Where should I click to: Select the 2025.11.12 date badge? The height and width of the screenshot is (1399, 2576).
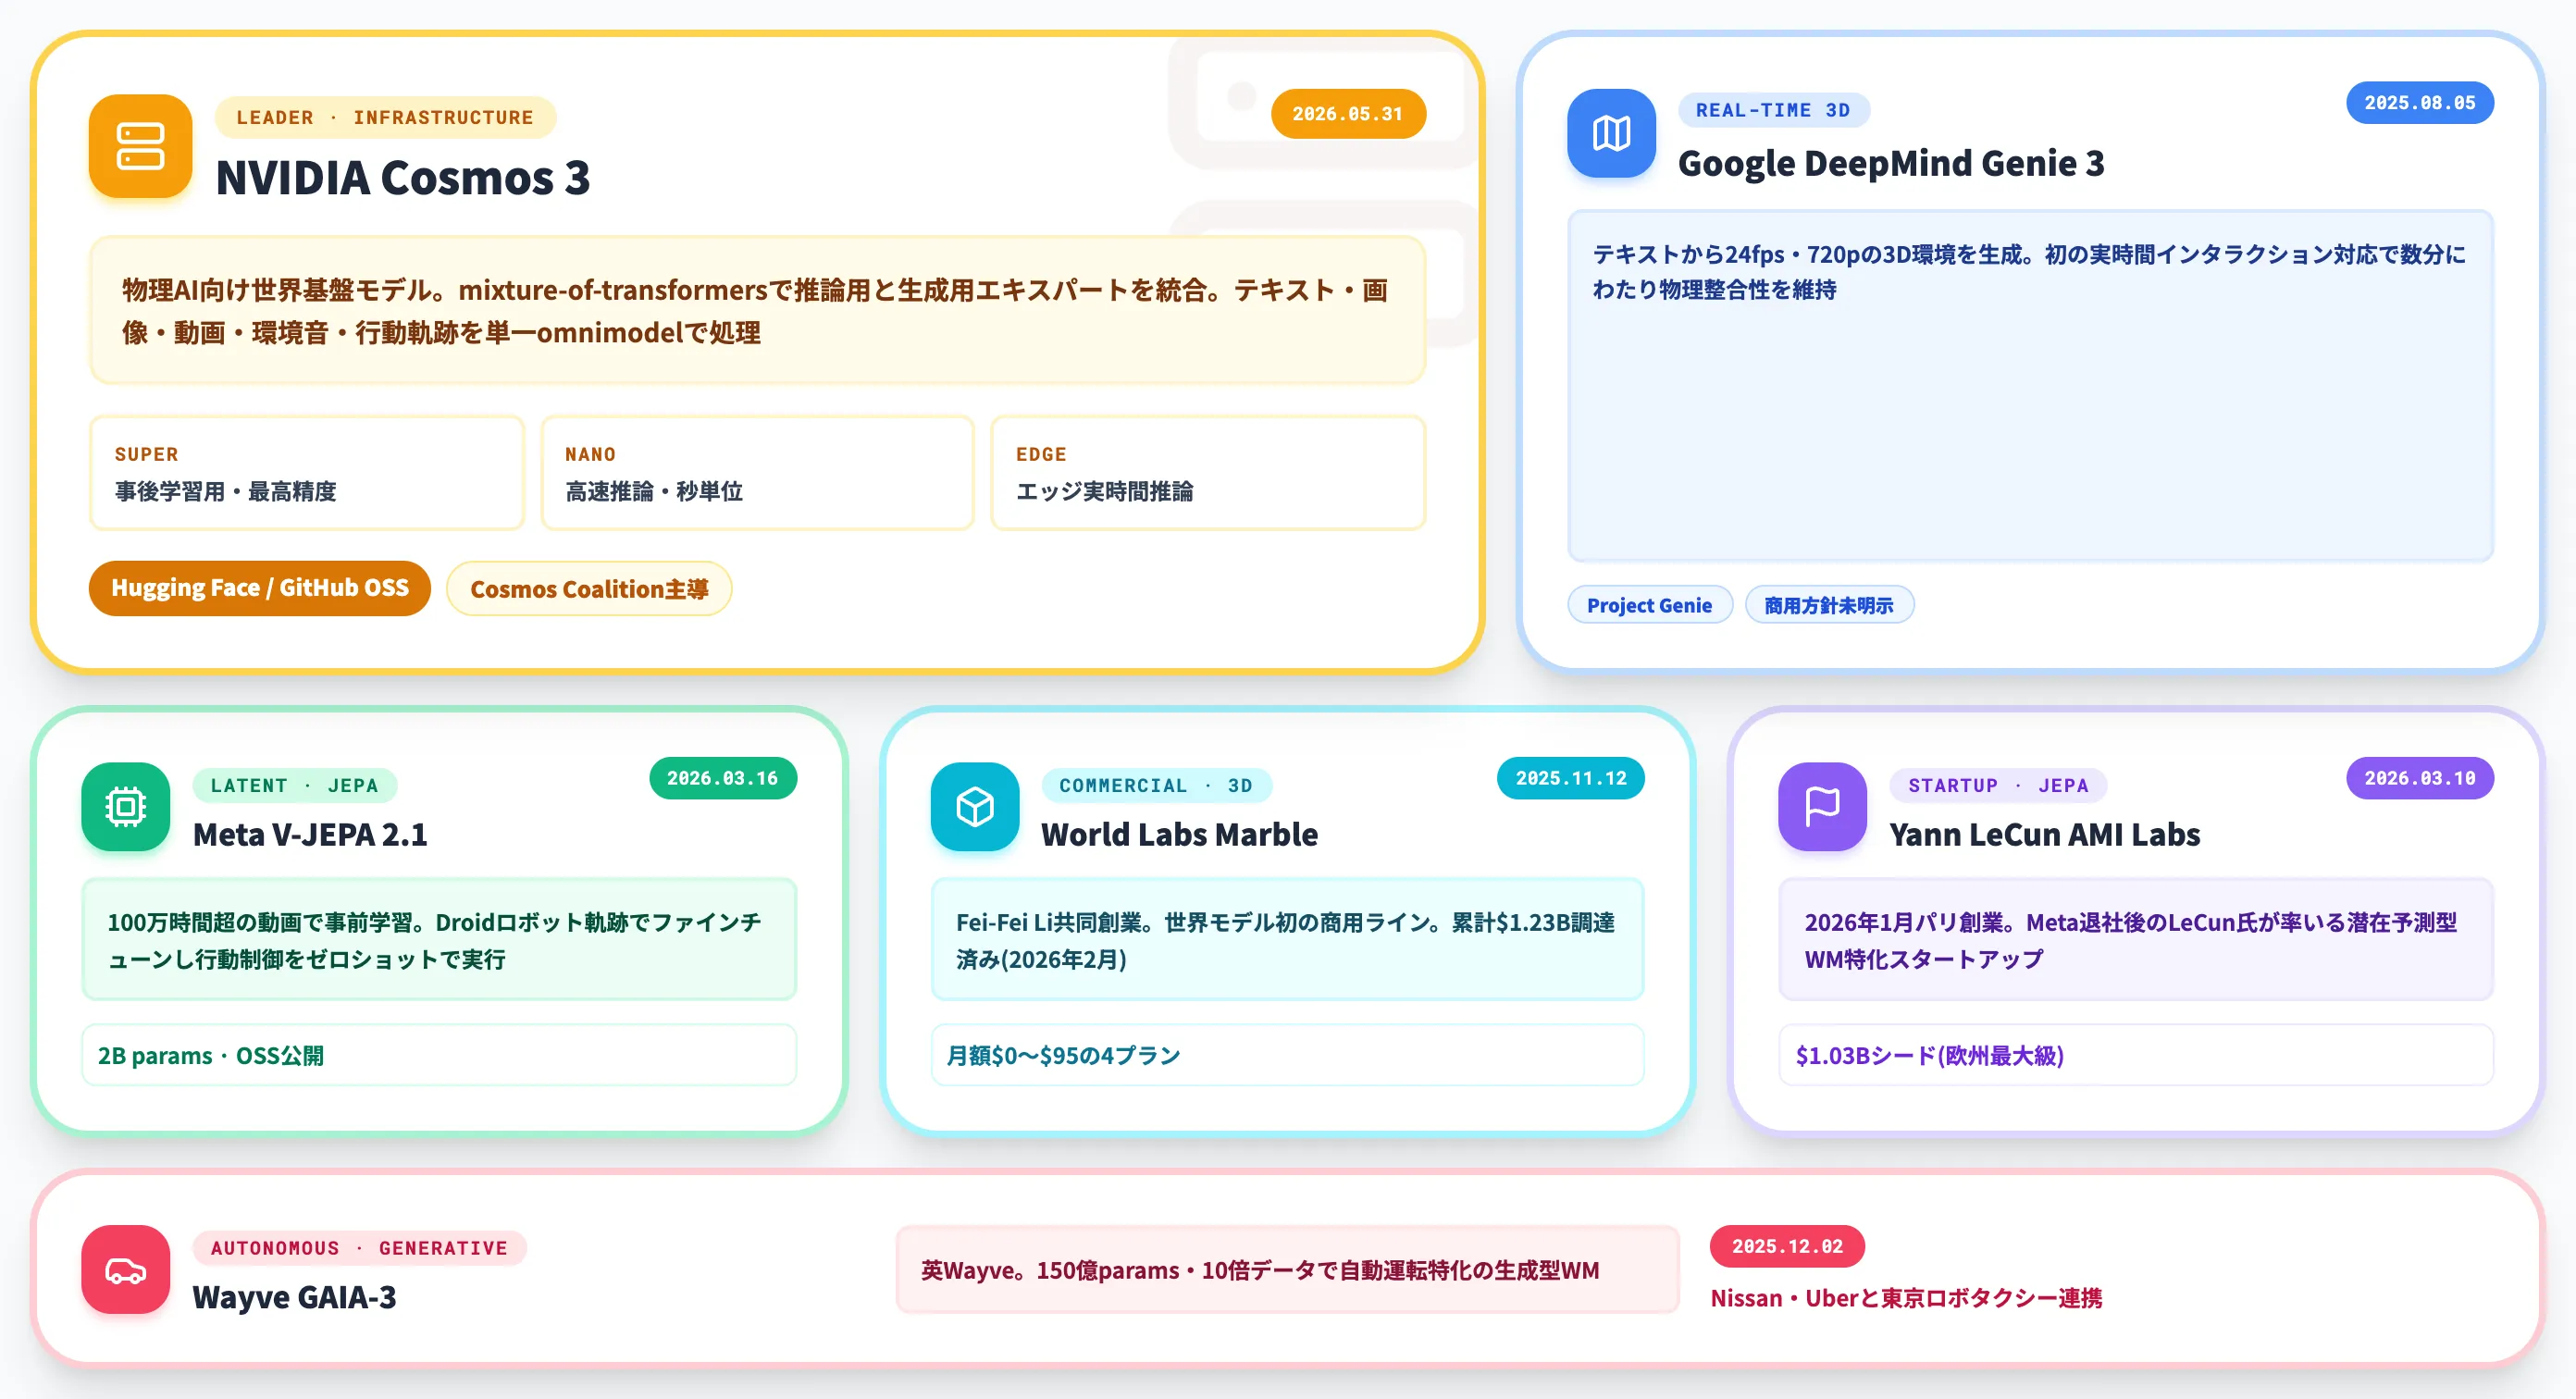coord(1571,778)
